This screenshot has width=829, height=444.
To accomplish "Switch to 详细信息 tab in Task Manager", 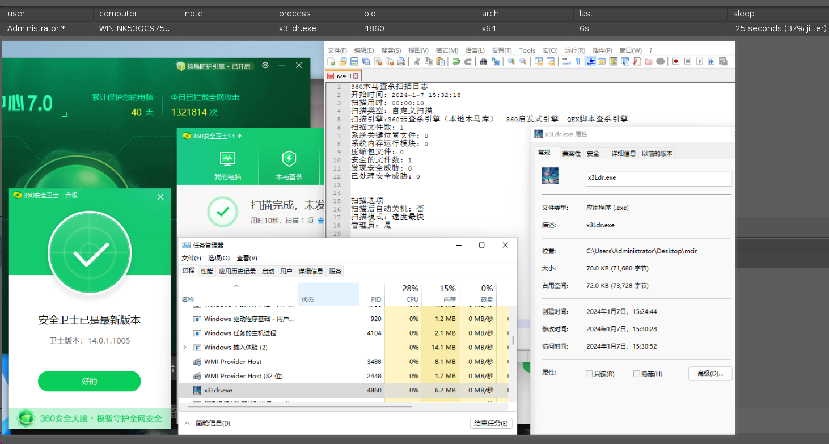I will coord(311,271).
